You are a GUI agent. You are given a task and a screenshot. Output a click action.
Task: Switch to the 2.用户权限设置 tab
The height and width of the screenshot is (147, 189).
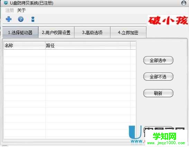point(56,33)
